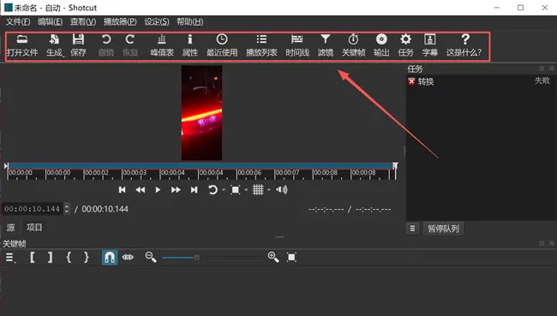Expand the grid overlay dropdown arrow
Image resolution: width=557 pixels, height=316 pixels.
(x=269, y=190)
